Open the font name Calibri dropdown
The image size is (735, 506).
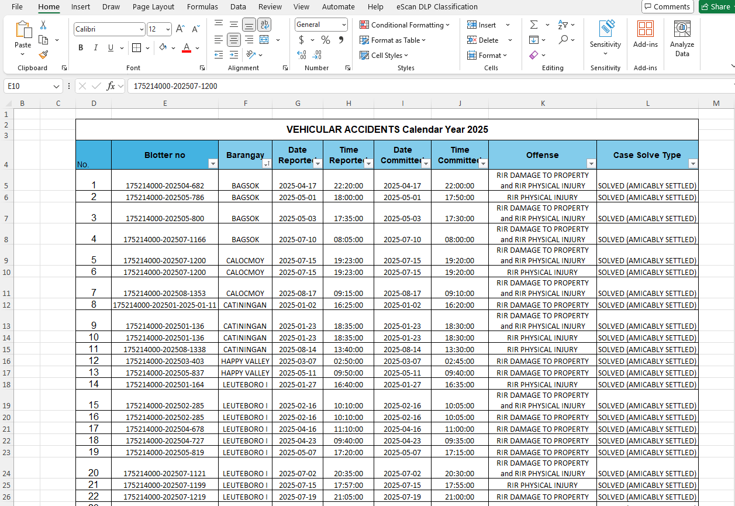coord(142,29)
